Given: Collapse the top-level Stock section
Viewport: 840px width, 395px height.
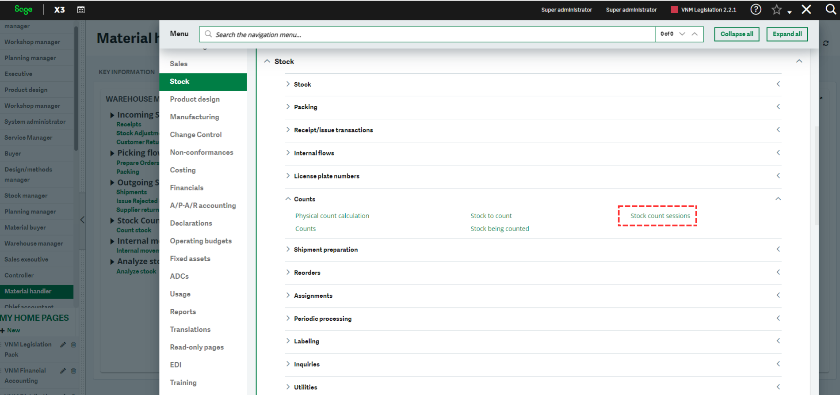Looking at the screenshot, I should [267, 61].
